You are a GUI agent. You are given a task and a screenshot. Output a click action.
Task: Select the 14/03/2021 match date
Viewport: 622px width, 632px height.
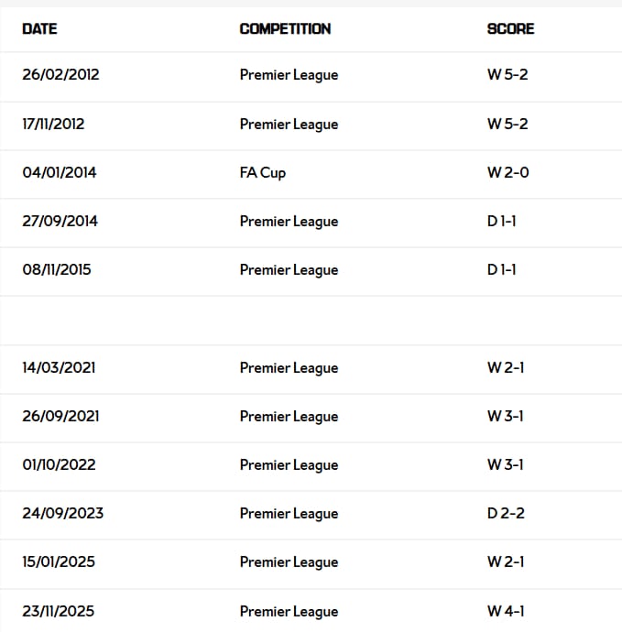[x=59, y=367]
